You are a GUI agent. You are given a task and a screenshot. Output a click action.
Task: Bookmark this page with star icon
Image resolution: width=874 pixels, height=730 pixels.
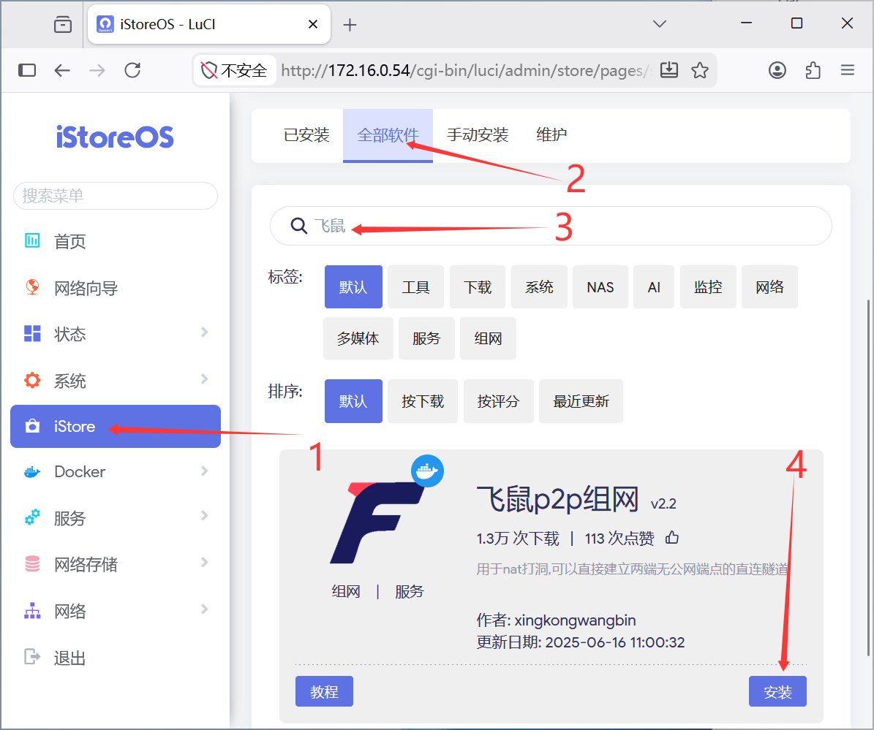pyautogui.click(x=699, y=70)
